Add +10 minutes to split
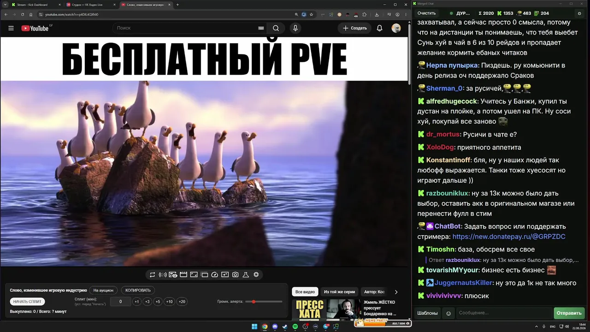Image resolution: width=590 pixels, height=332 pixels. coord(169,302)
